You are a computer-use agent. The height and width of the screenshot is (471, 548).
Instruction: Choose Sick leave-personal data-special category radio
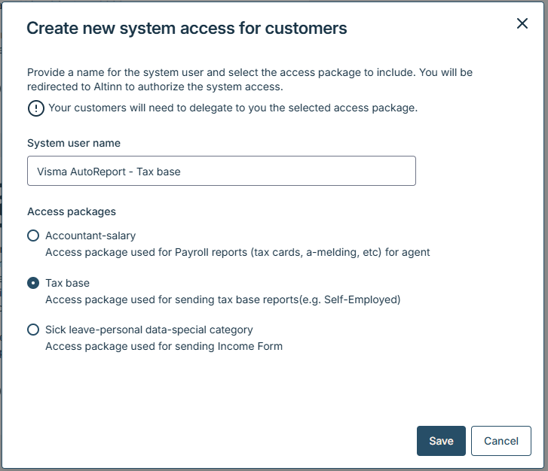point(33,330)
